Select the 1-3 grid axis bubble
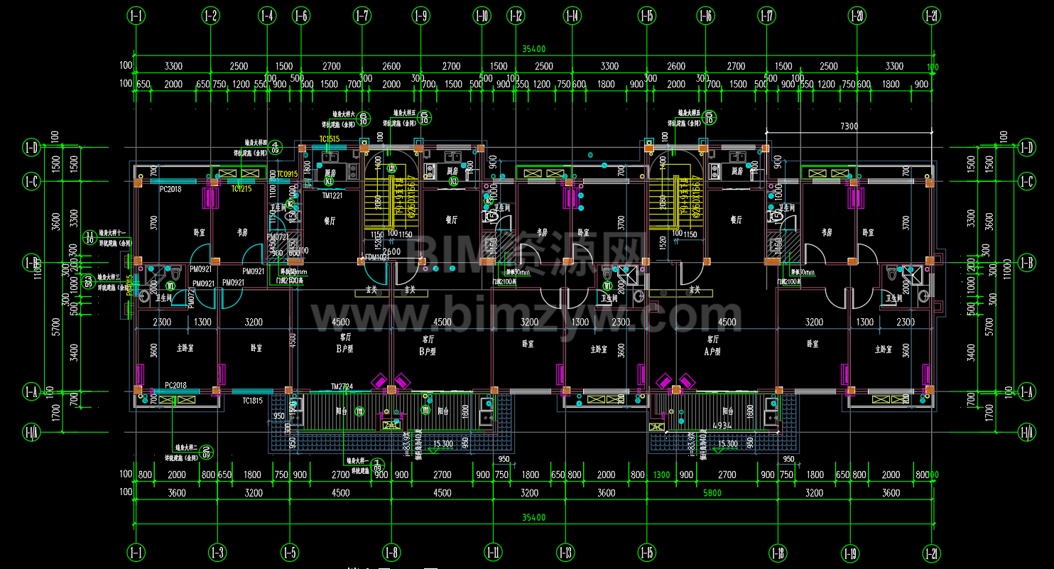The image size is (1054, 569). coord(217,552)
